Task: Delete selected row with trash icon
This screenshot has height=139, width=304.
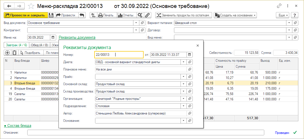Action: tap(14, 52)
